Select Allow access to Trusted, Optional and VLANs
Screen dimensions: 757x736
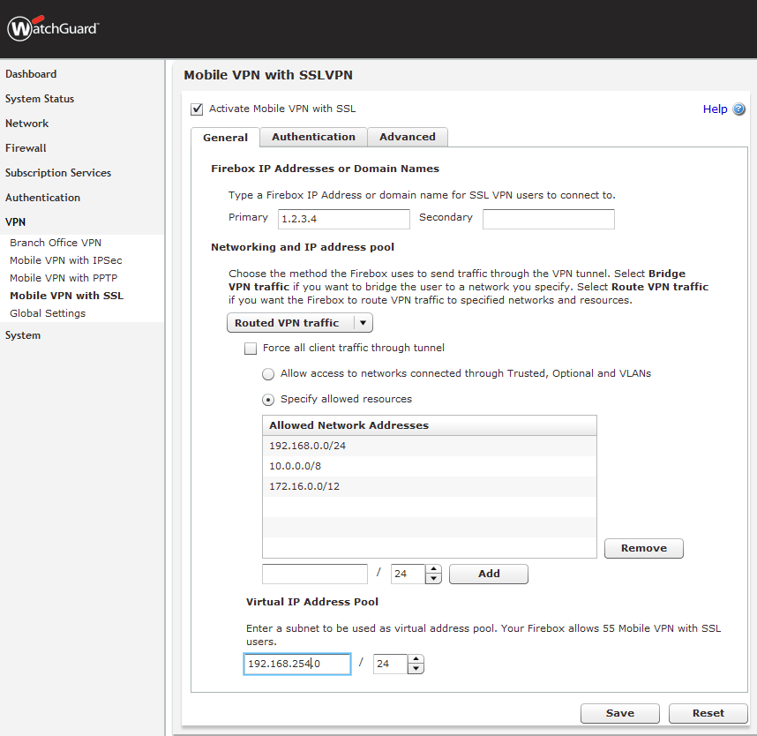pyautogui.click(x=268, y=374)
